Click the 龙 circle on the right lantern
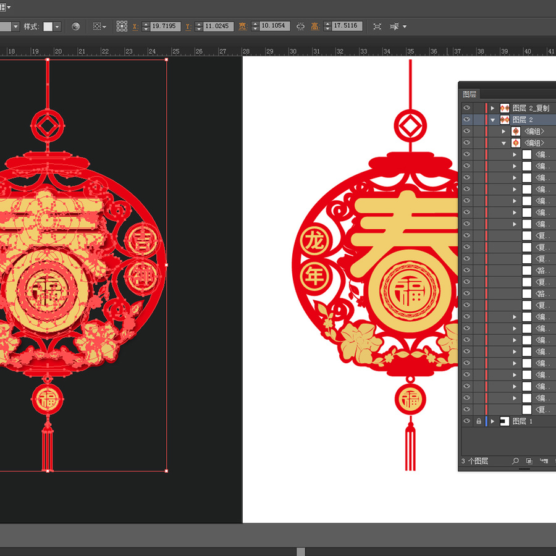The width and height of the screenshot is (556, 556). (314, 242)
